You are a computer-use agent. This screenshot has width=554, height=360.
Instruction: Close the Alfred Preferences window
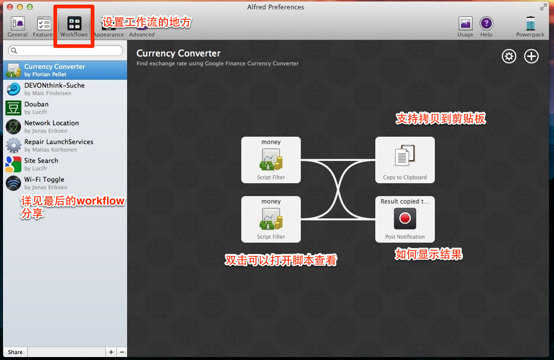(x=10, y=7)
